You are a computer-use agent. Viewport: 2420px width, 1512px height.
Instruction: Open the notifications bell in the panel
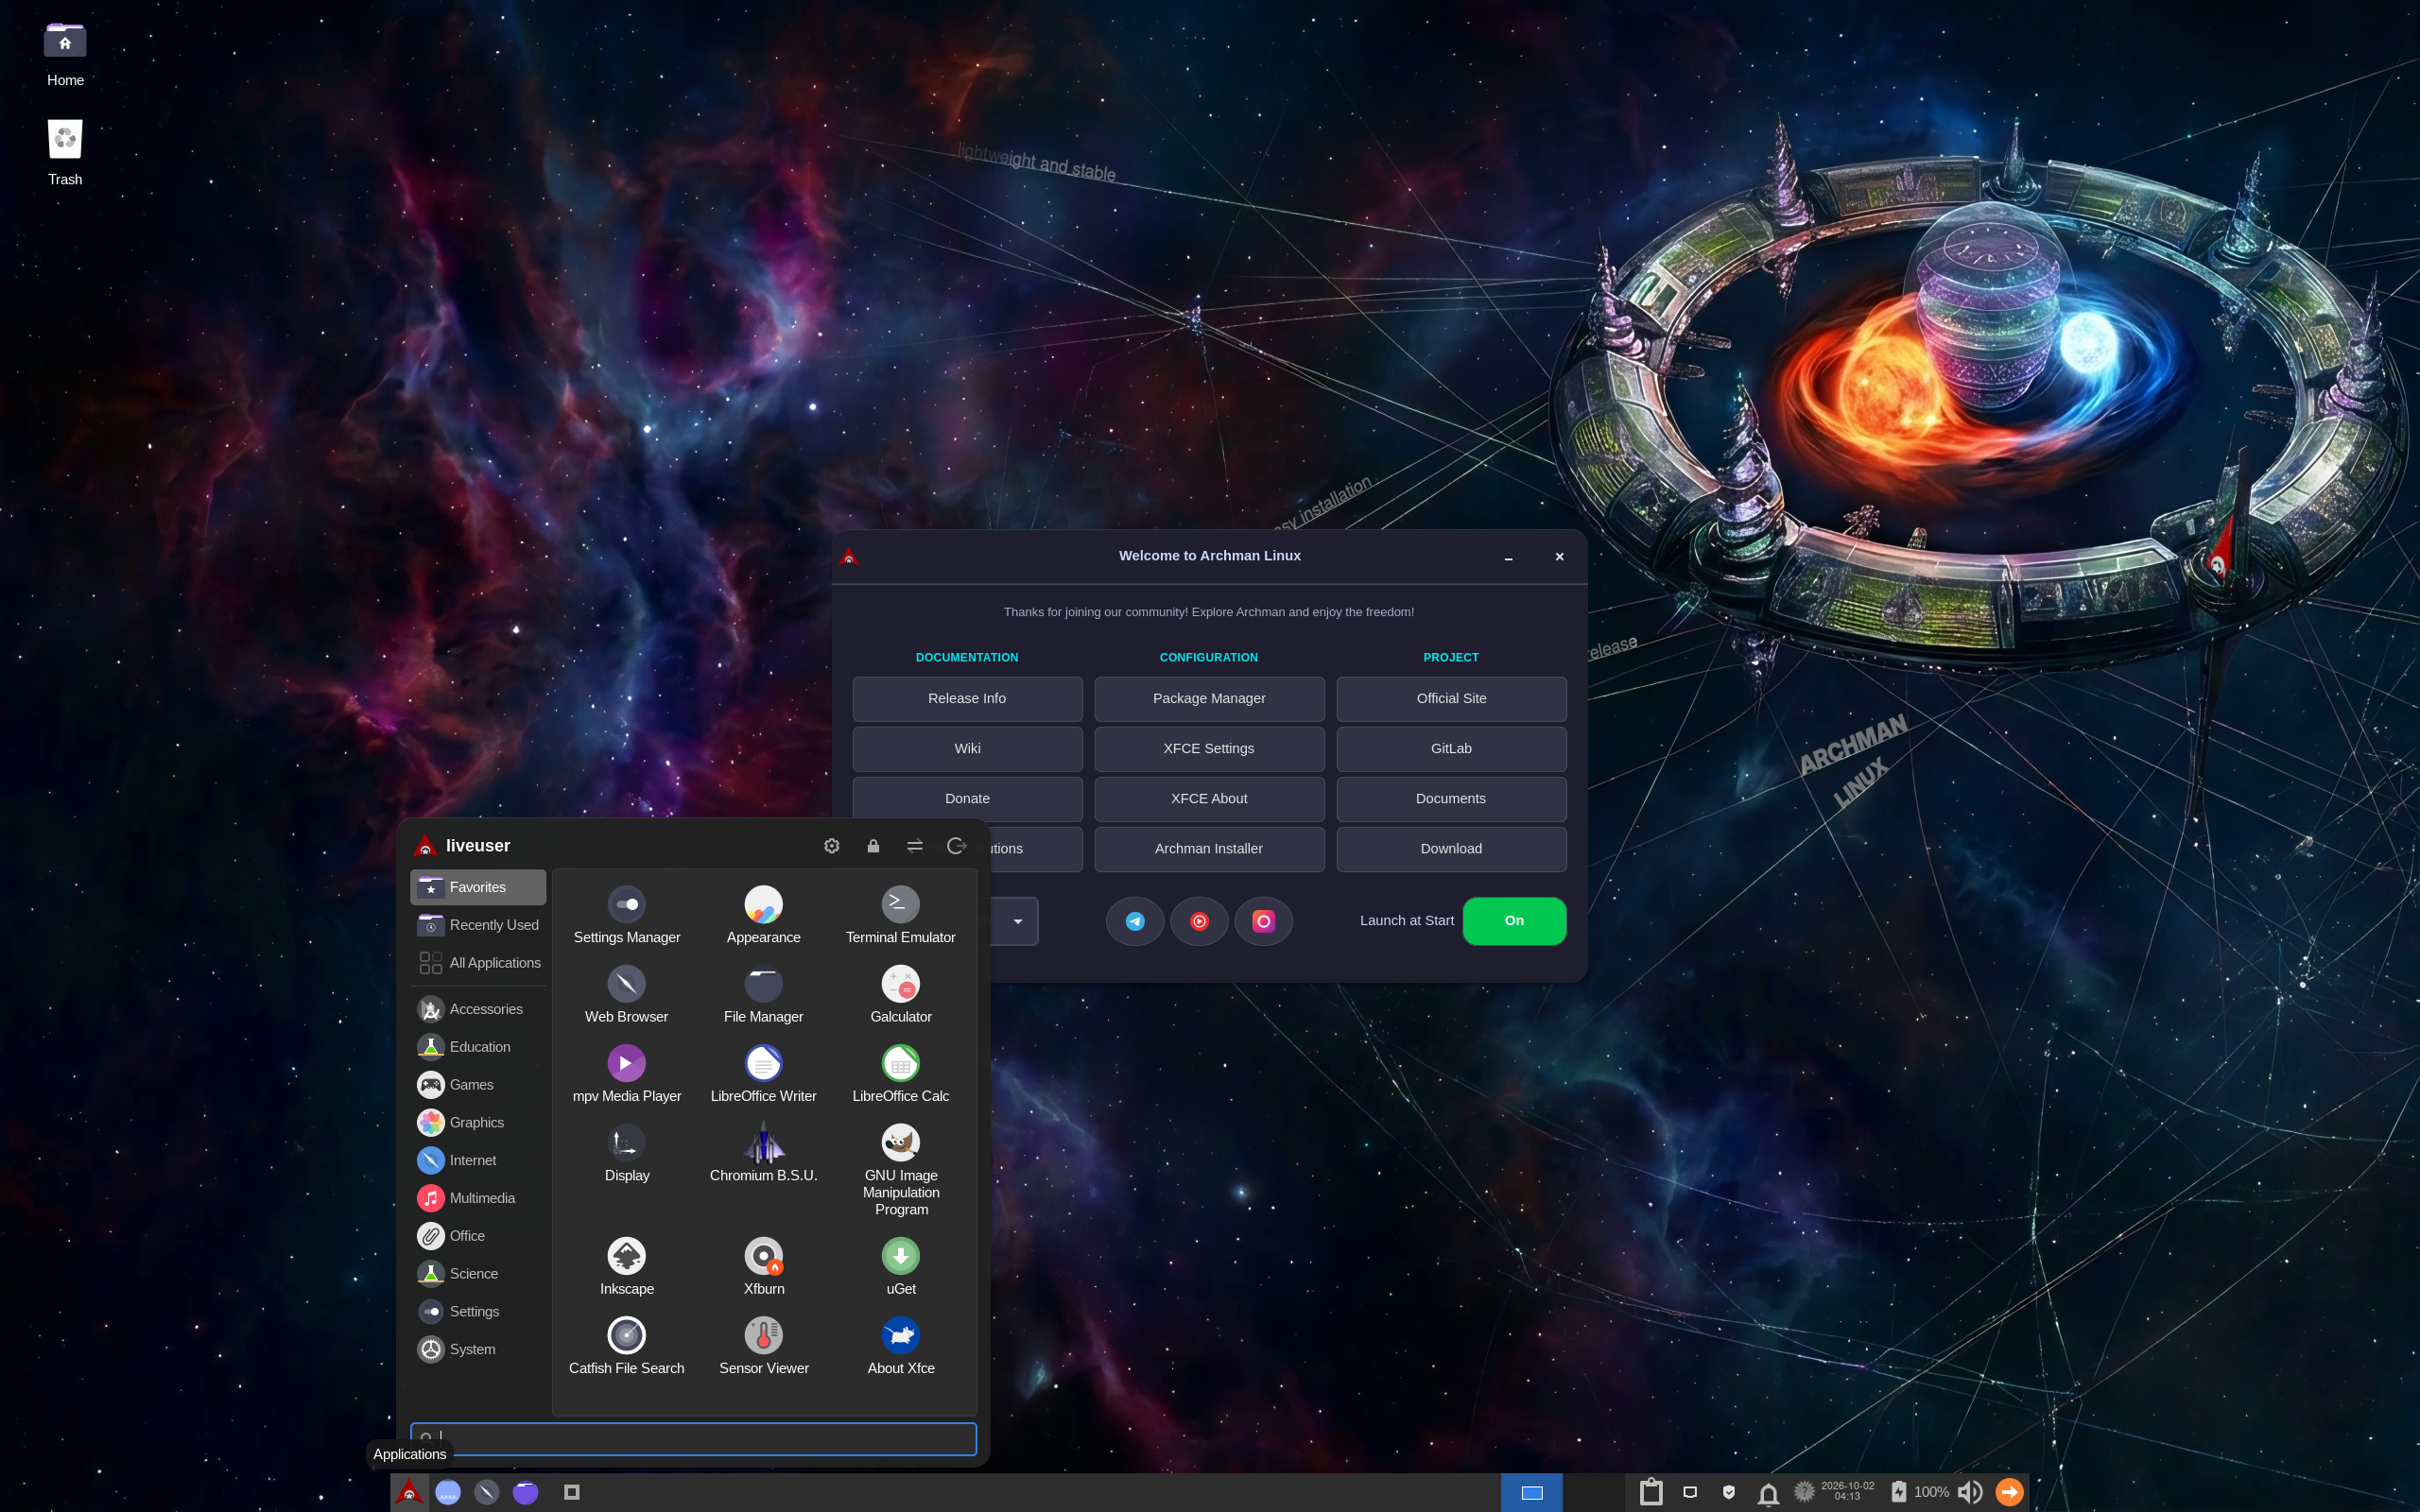pyautogui.click(x=1768, y=1493)
